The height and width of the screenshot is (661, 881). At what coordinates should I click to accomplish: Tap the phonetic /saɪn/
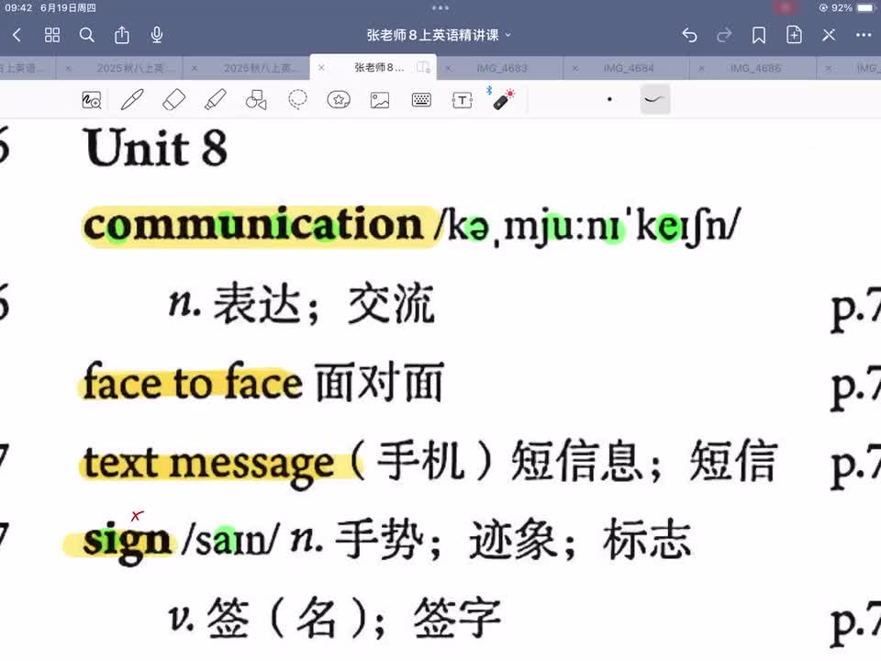tap(230, 540)
